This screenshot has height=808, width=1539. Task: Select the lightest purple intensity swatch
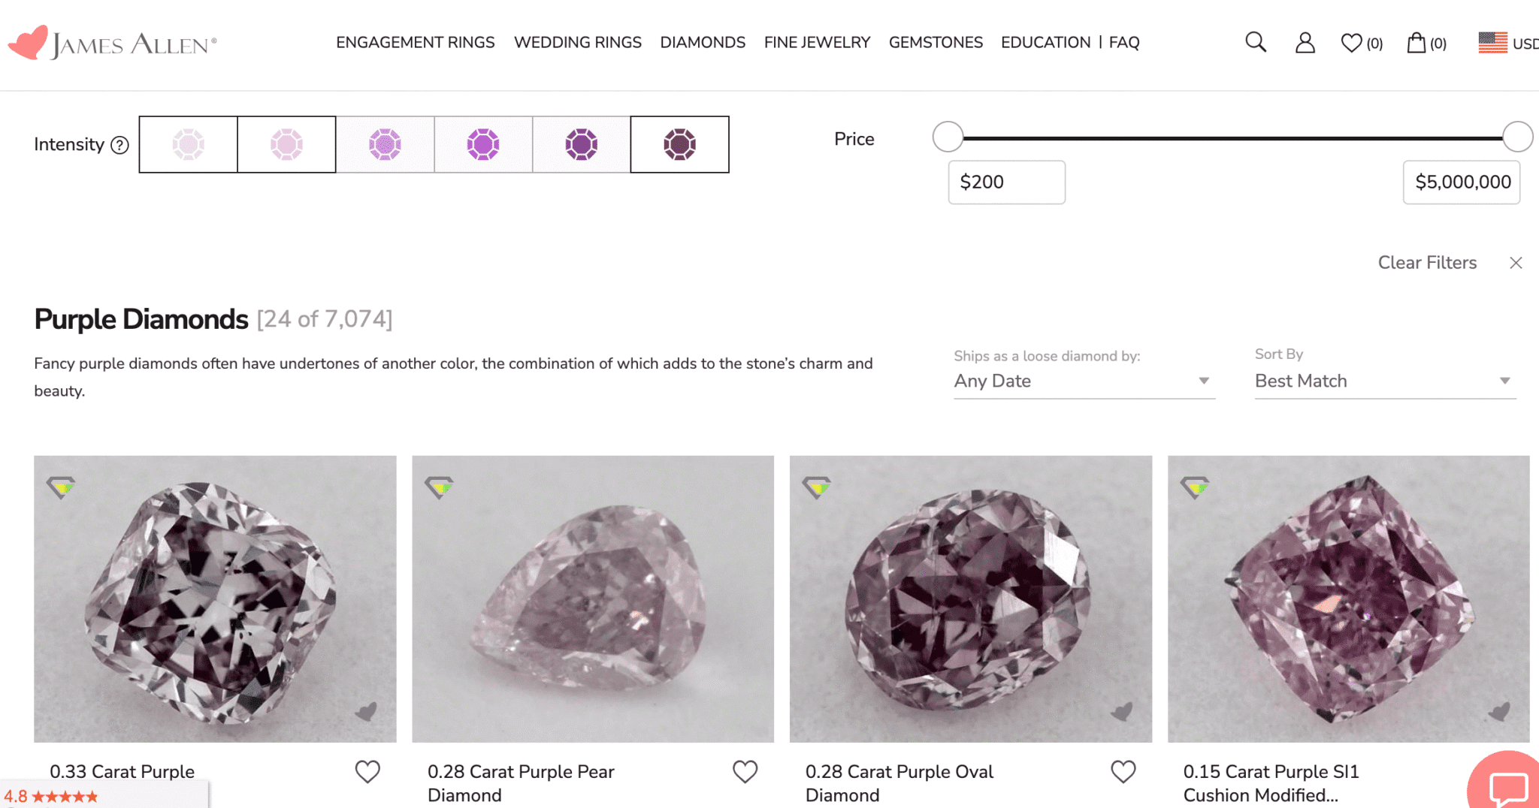click(x=187, y=144)
